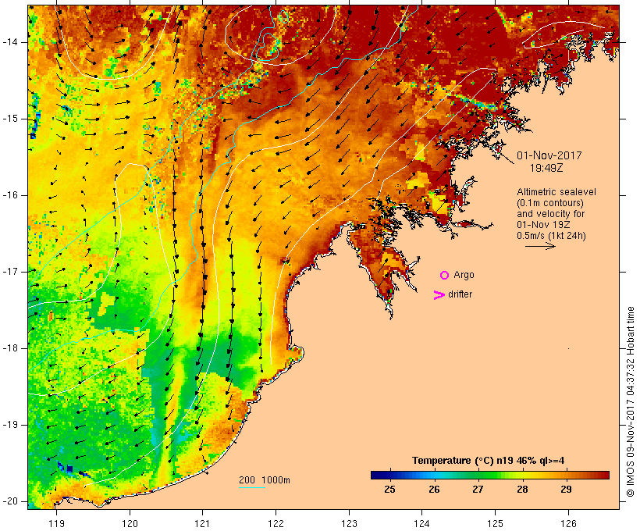The width and height of the screenshot is (640, 531).
Task: Click the latitude label -15
Action: [x=10, y=119]
